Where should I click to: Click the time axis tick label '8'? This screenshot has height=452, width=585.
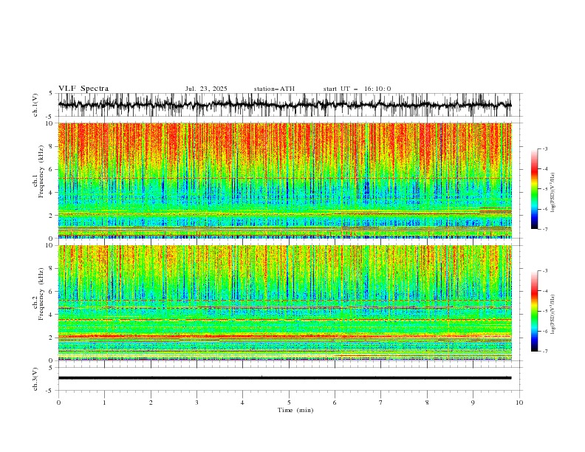(427, 403)
